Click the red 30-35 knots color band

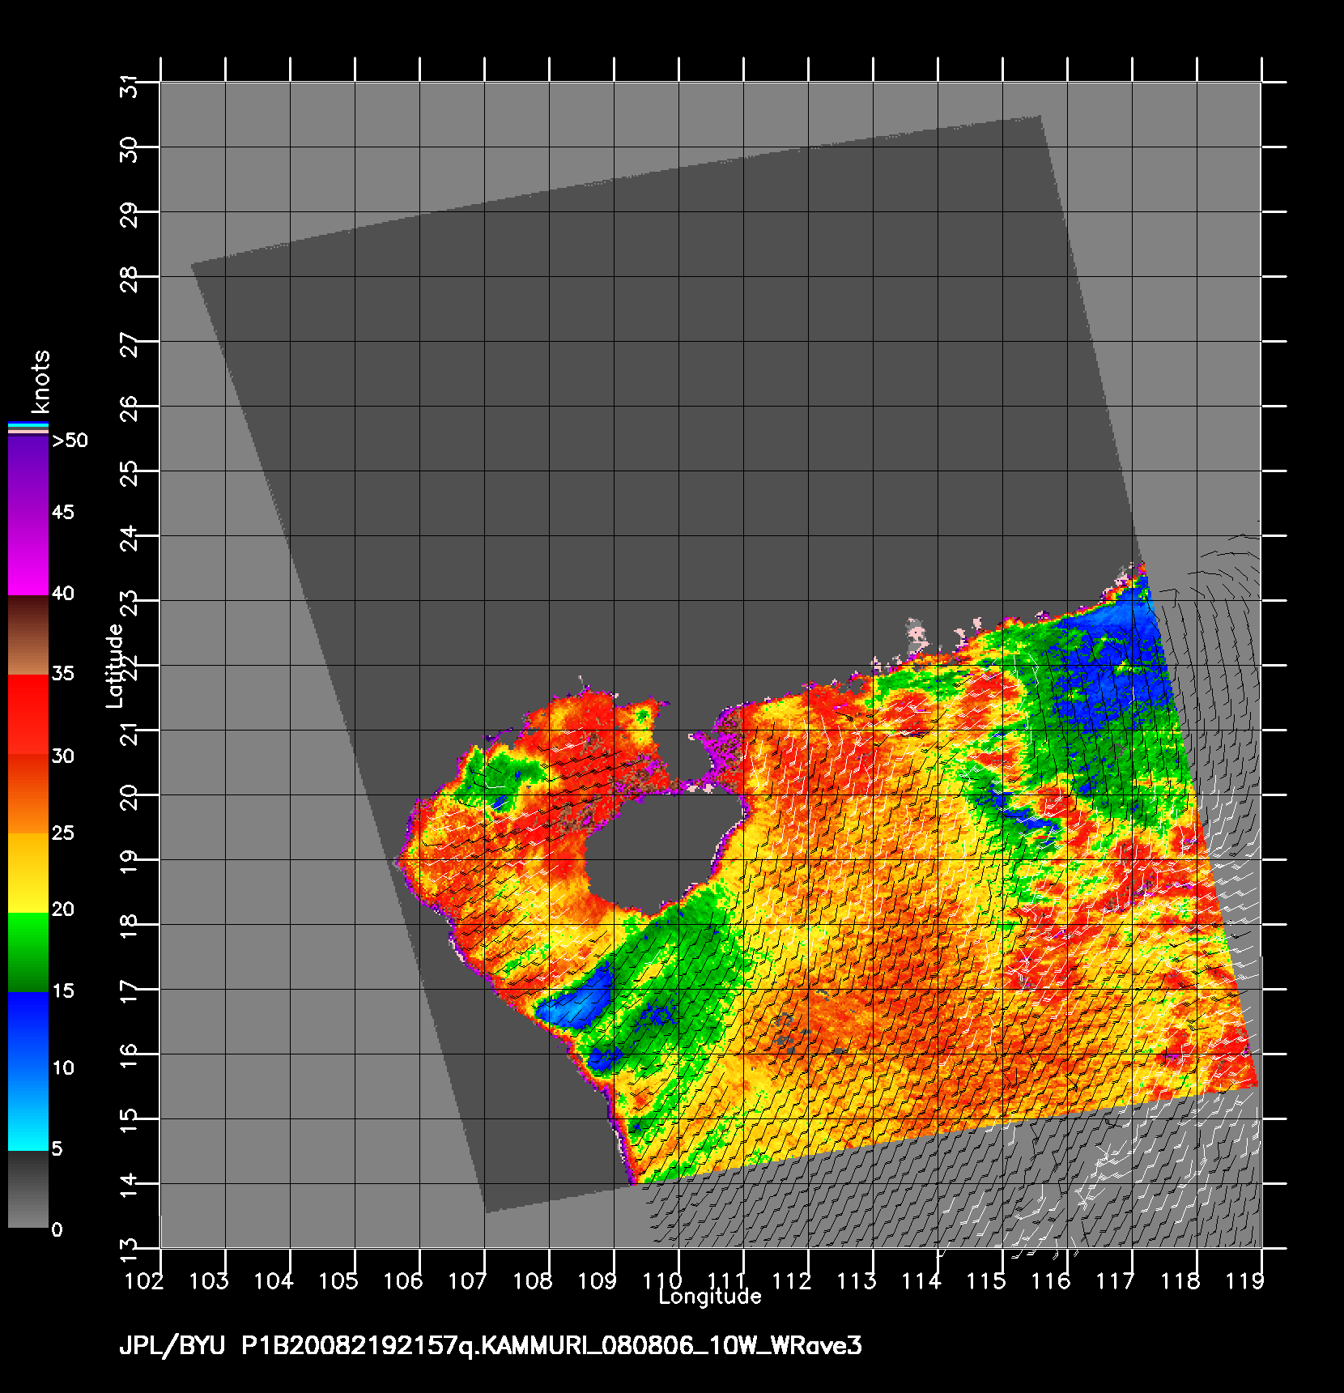tap(28, 715)
